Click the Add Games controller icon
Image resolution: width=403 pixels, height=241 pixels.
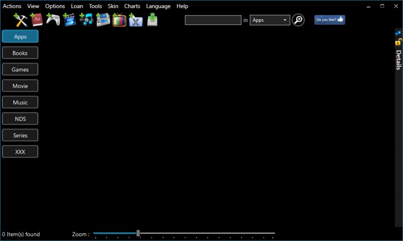53,20
